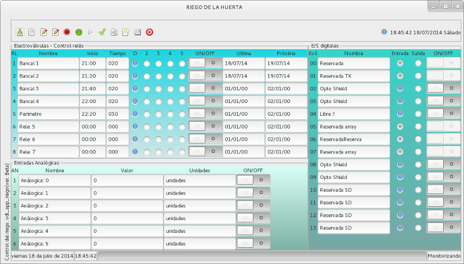Select radio option 2 for Bancal 2

click(147, 76)
